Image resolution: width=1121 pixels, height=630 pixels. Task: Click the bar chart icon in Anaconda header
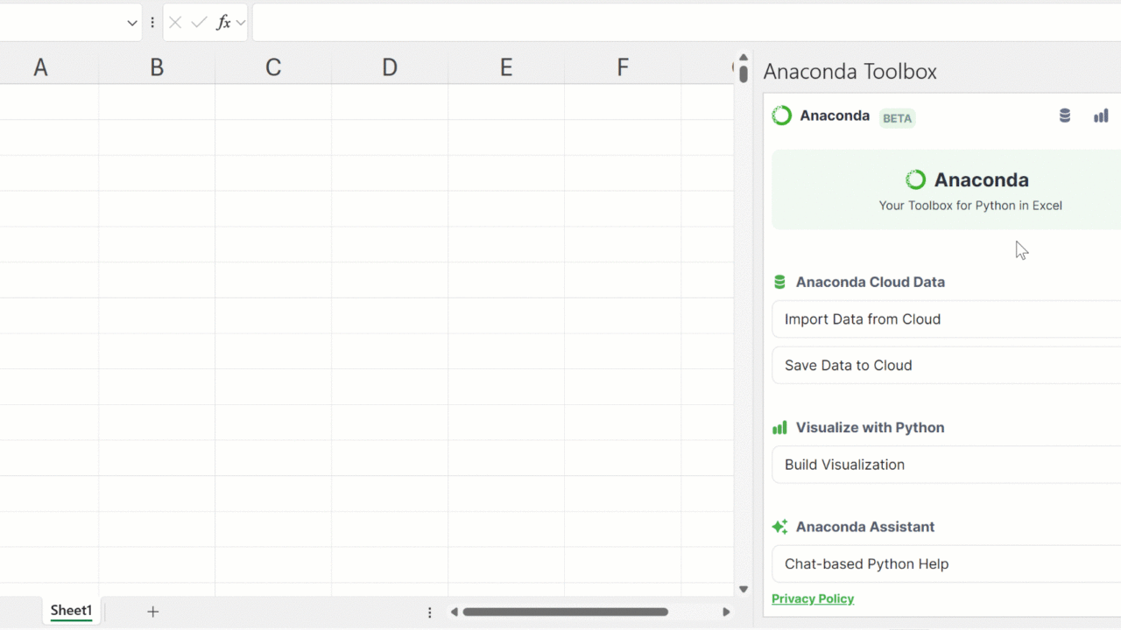[1101, 115]
